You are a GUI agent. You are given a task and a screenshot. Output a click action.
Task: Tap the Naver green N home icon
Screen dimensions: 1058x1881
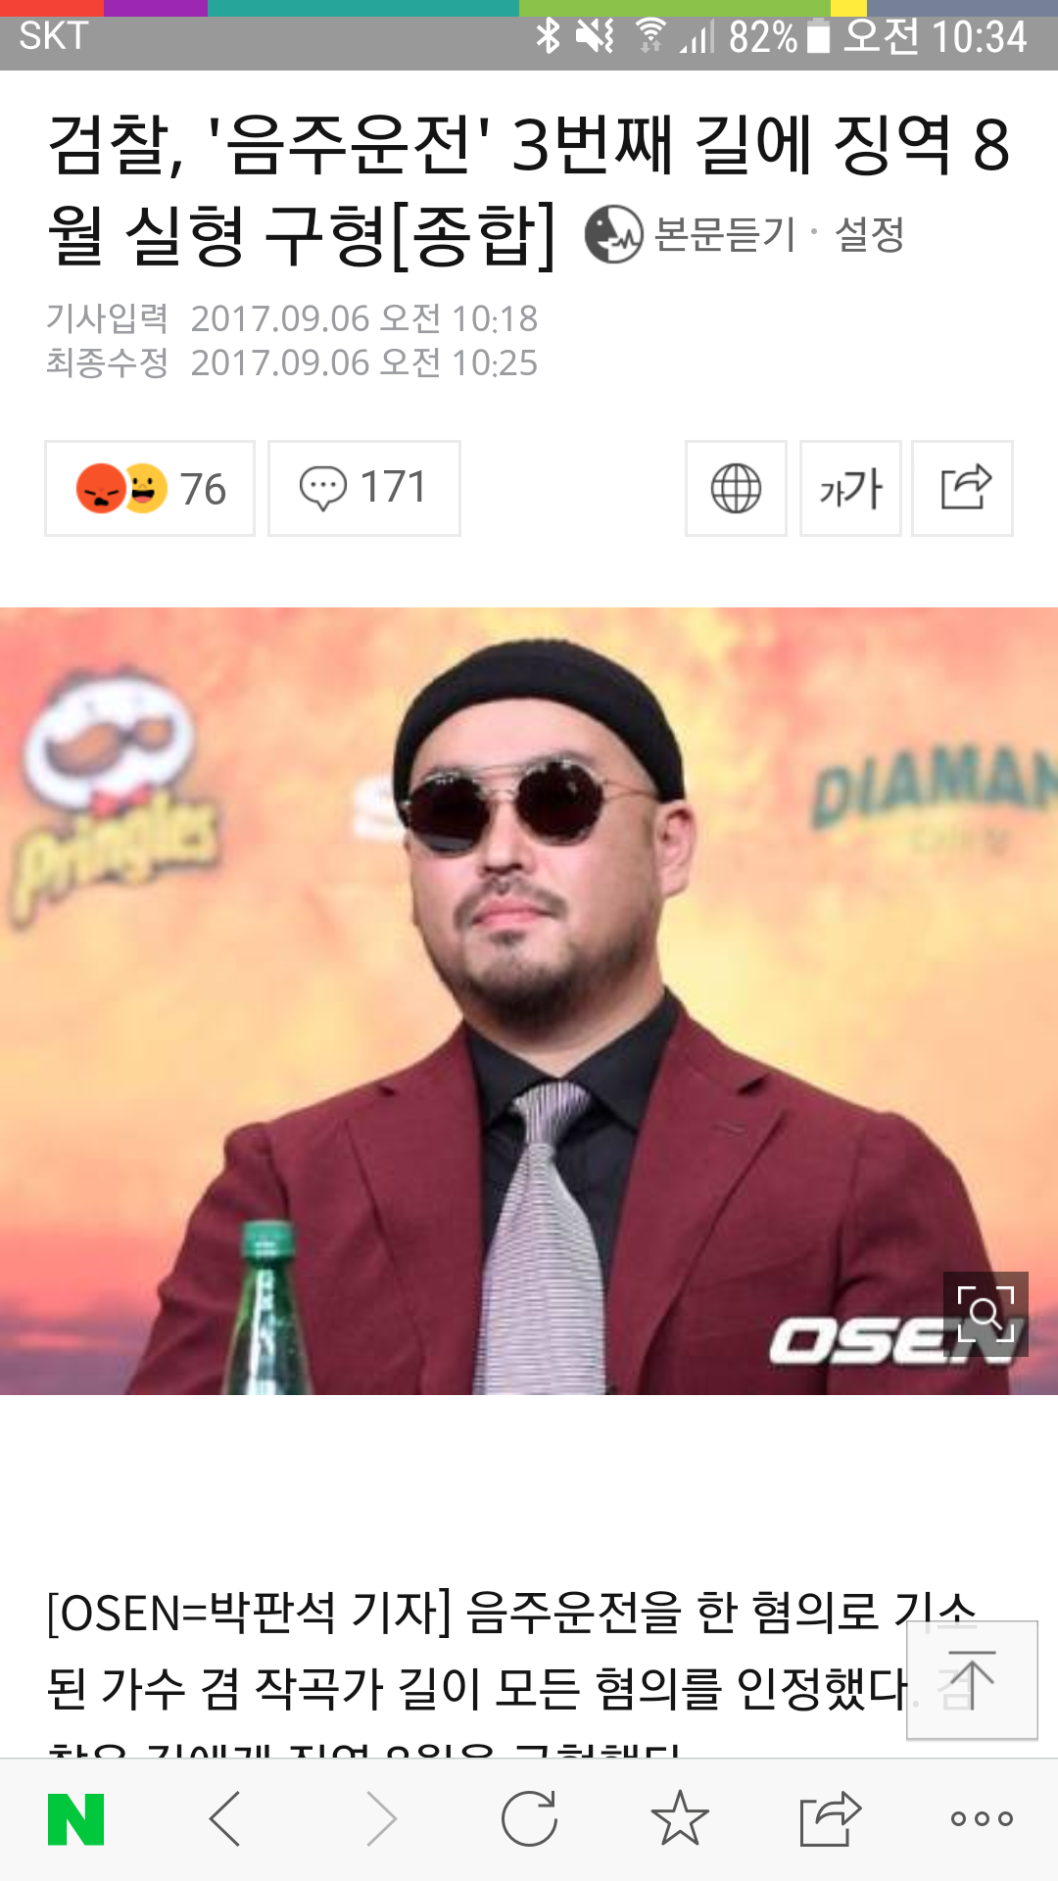[75, 1819]
